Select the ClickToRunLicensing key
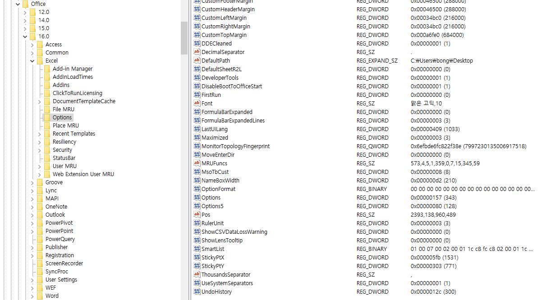Viewport: 555px width, 300px height. [x=78, y=93]
